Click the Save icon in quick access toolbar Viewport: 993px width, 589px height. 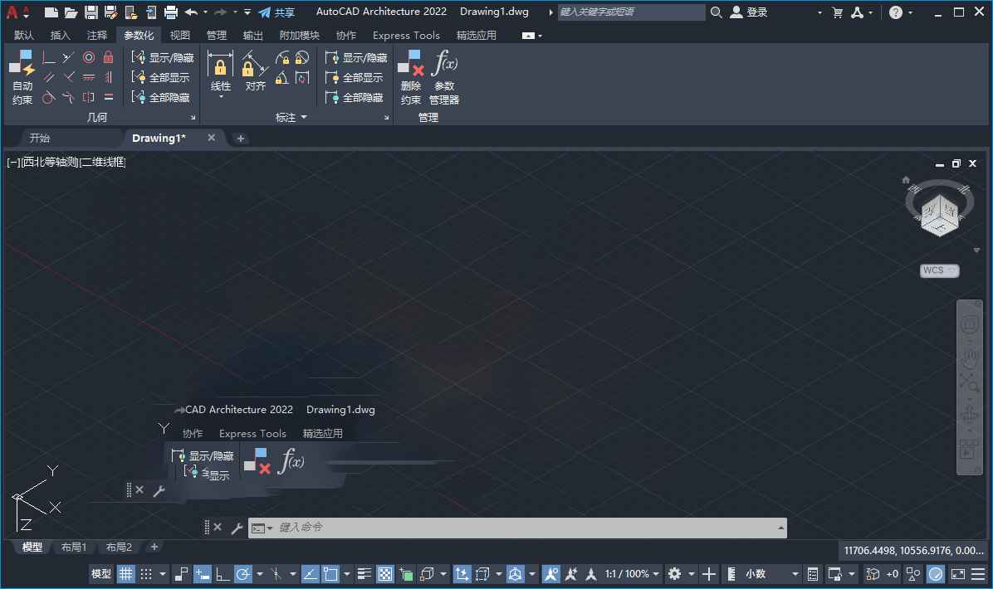[x=91, y=12]
